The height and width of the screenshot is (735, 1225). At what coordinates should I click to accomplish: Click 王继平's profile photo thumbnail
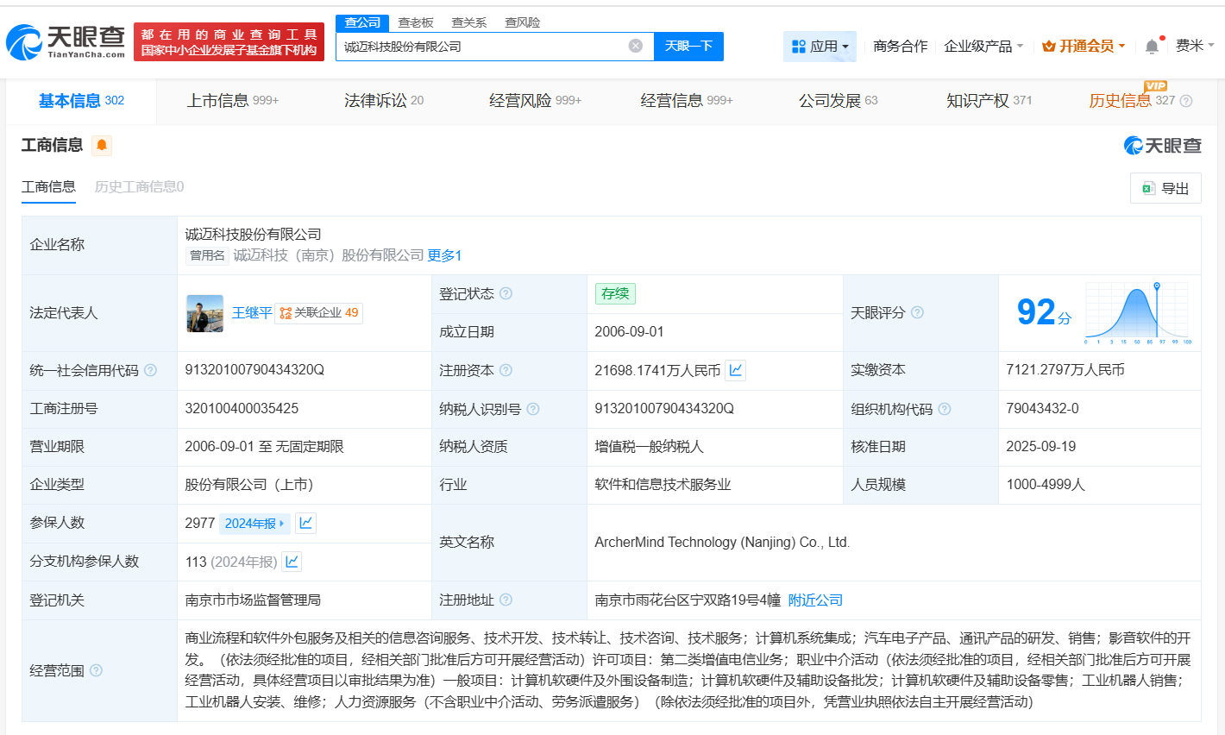click(x=204, y=313)
